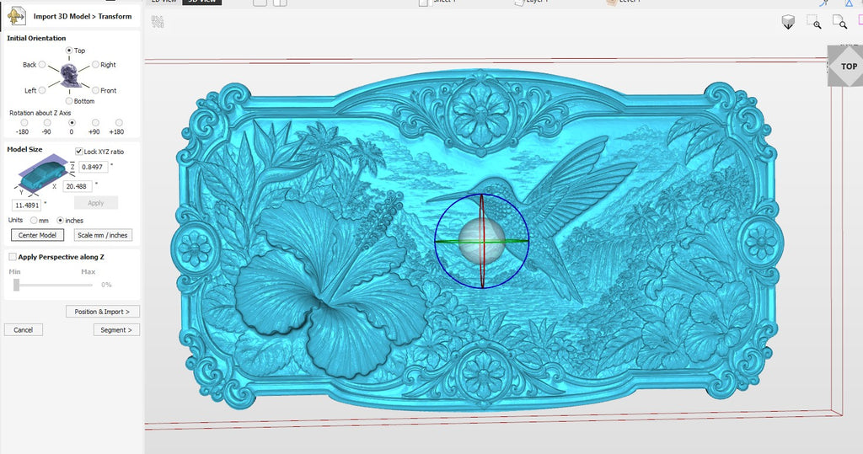863x454 pixels.
Task: Enable Apply Perspective along Z
Action: pos(12,257)
